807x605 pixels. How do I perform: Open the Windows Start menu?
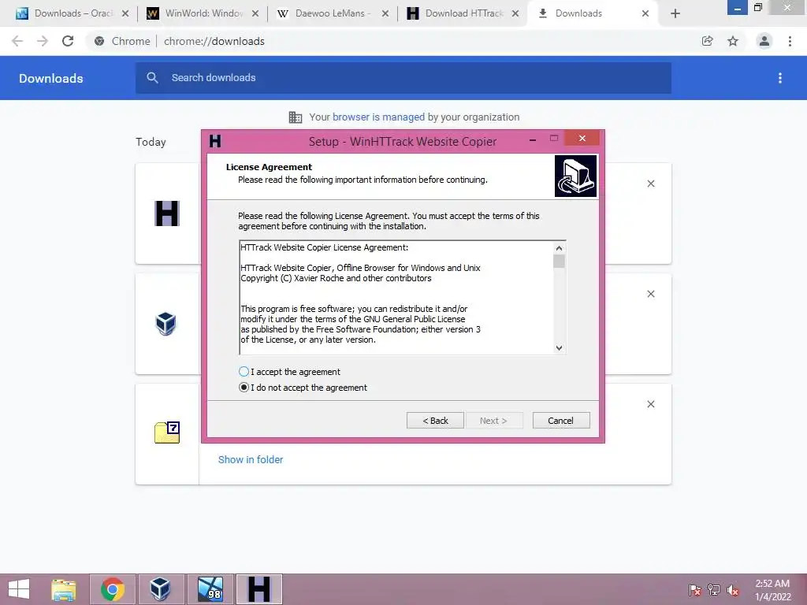pyautogui.click(x=19, y=589)
